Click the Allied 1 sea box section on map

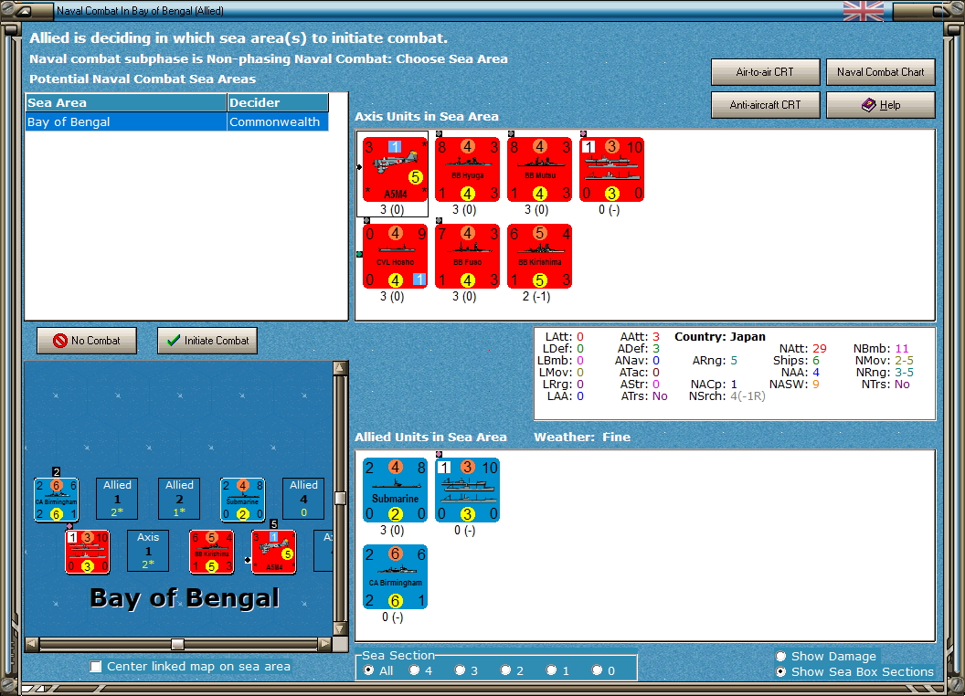[x=117, y=499]
